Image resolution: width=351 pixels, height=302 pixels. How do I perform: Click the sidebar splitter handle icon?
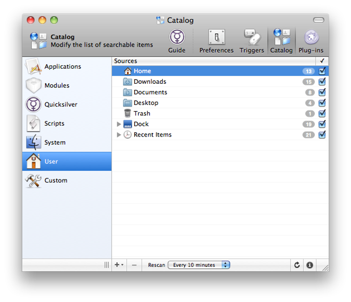(x=106, y=265)
